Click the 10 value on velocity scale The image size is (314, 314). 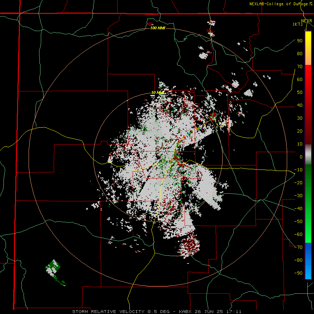pyautogui.click(x=300, y=144)
